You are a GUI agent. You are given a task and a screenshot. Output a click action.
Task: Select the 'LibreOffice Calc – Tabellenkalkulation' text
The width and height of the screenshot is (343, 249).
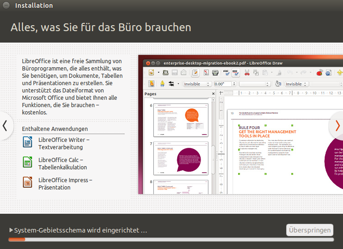click(63, 163)
